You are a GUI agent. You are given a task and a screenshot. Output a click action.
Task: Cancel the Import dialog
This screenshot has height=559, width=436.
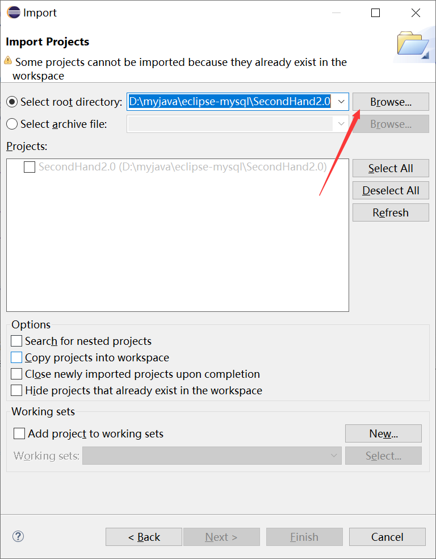[x=388, y=537]
